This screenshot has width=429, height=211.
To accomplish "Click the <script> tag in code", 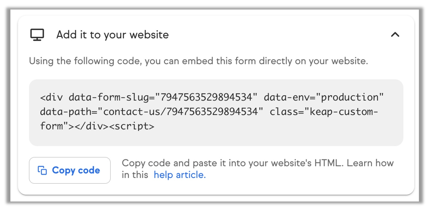I will pyautogui.click(x=132, y=126).
